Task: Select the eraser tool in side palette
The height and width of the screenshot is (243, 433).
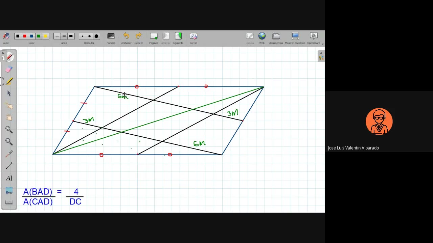Action: [x=9, y=70]
